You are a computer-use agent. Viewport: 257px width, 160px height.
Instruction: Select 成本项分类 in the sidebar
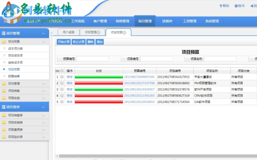click(x=15, y=49)
